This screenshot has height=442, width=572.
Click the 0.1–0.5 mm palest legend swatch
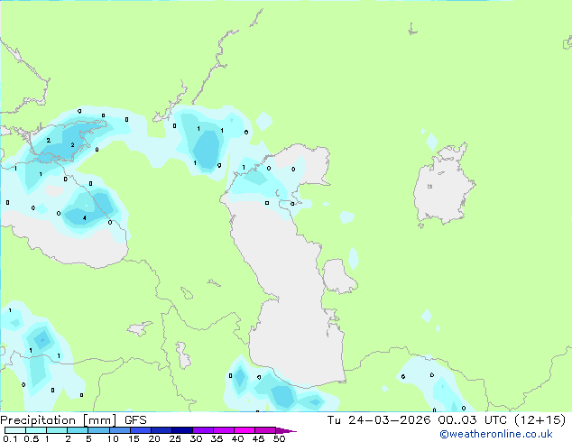15,430
